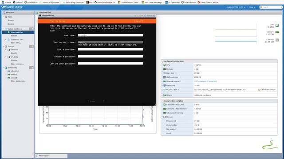Click the Pick a username field
The image size is (284, 159).
(x=110, y=49)
